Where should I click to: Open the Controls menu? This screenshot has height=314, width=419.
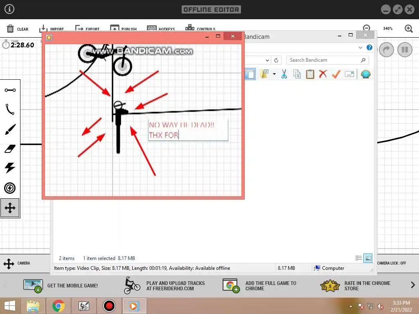200,28
